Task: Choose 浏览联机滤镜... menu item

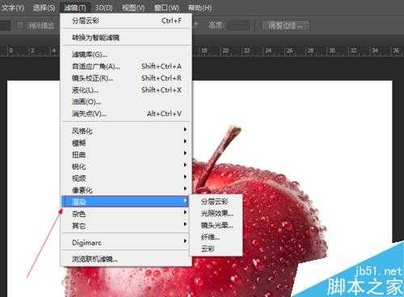Action: pos(126,259)
